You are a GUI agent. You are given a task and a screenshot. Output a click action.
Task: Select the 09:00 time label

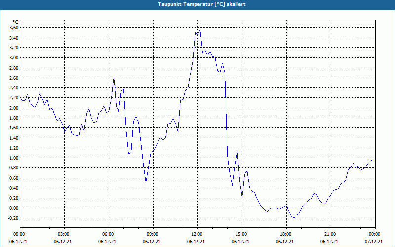click(x=153, y=234)
